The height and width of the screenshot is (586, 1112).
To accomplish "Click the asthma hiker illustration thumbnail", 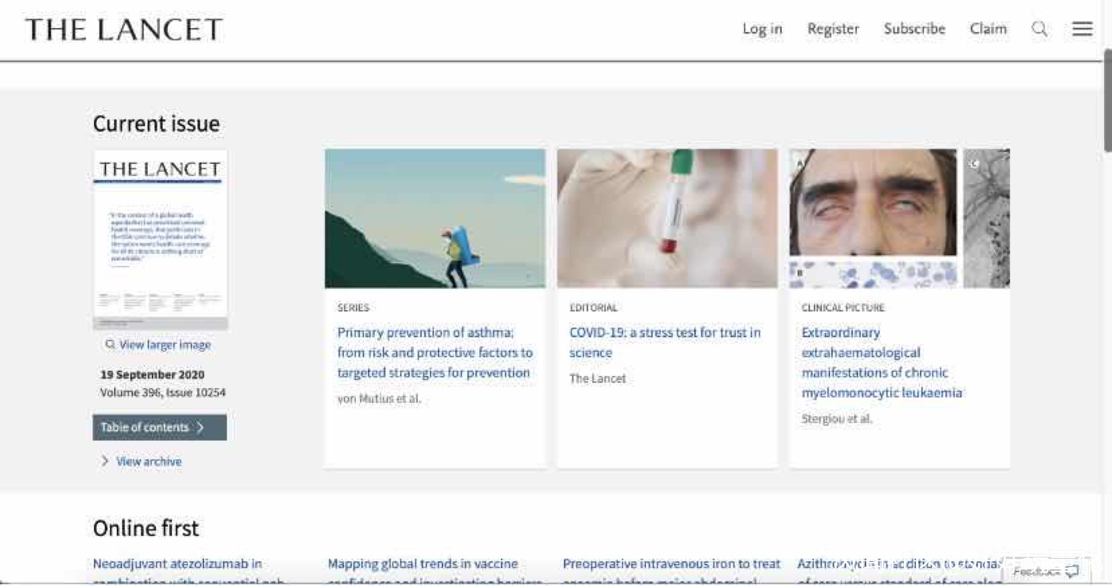I will 435,219.
